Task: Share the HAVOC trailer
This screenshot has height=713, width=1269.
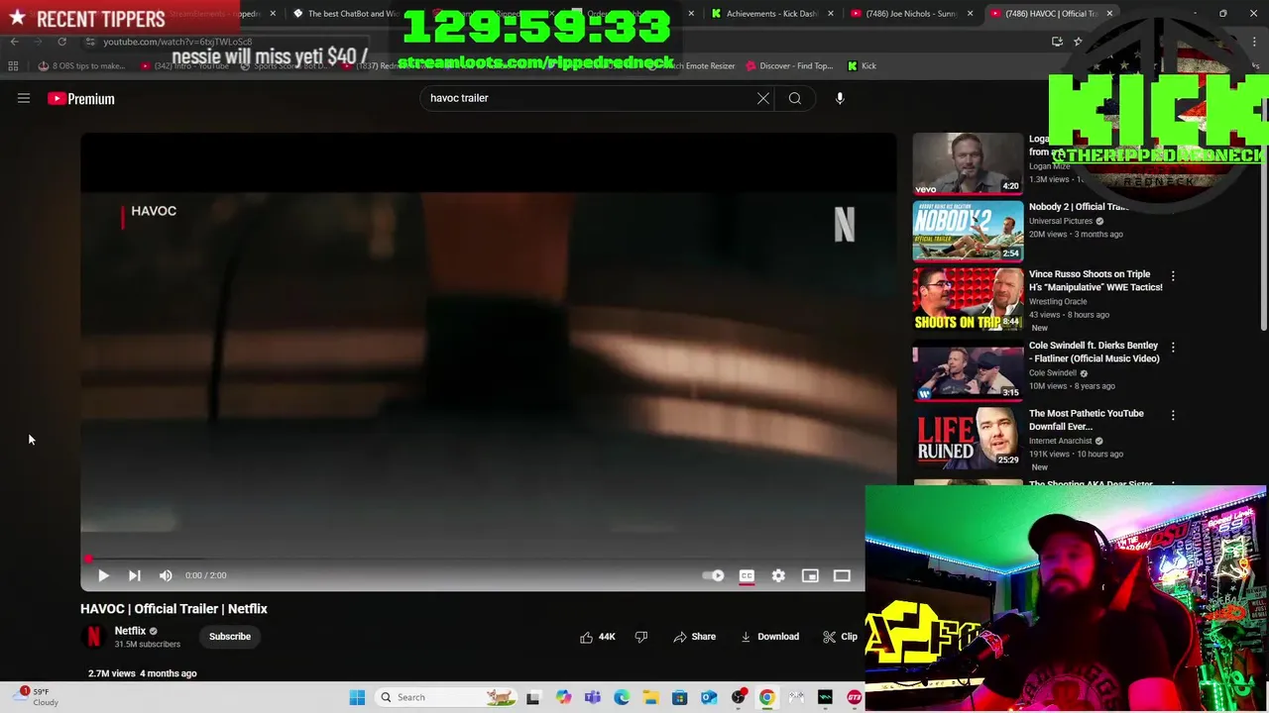Action: tap(694, 637)
